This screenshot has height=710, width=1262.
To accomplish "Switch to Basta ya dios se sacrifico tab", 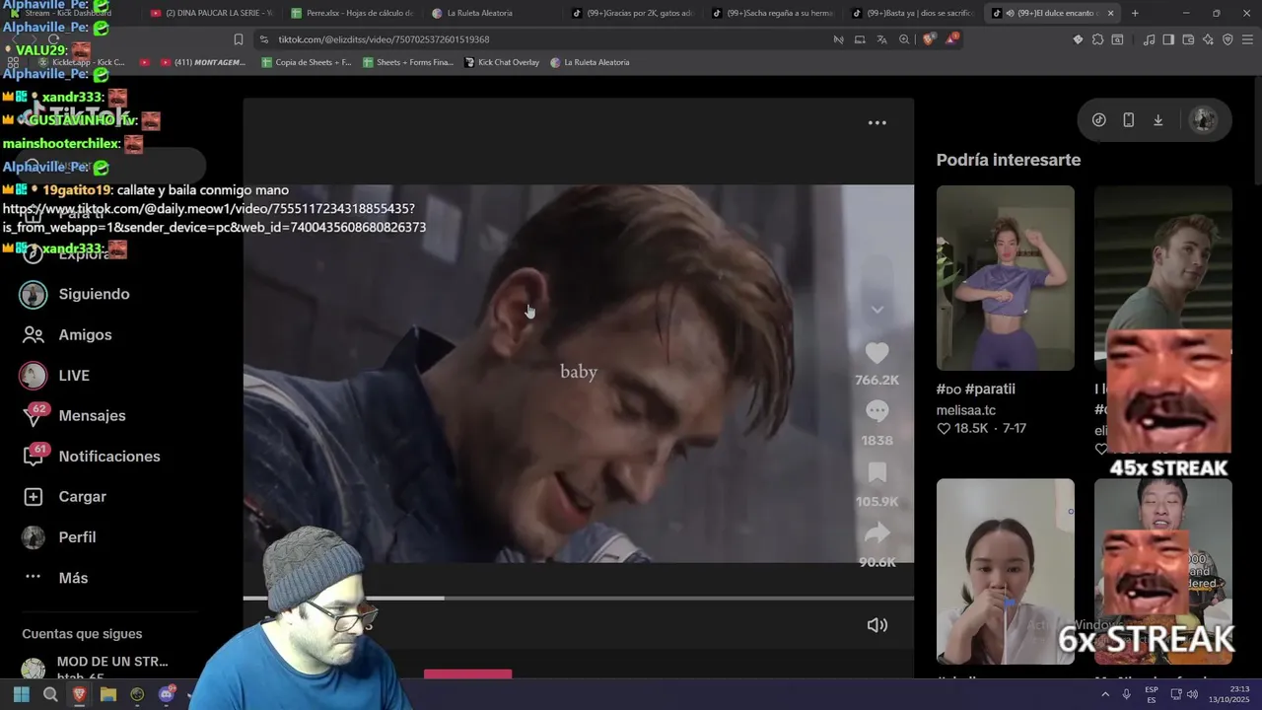I will click(x=913, y=13).
